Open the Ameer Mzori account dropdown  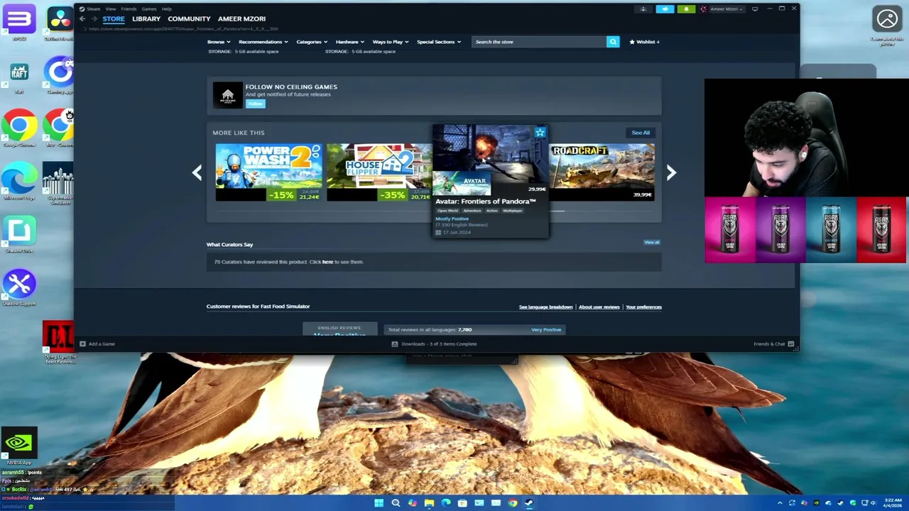pyautogui.click(x=722, y=9)
